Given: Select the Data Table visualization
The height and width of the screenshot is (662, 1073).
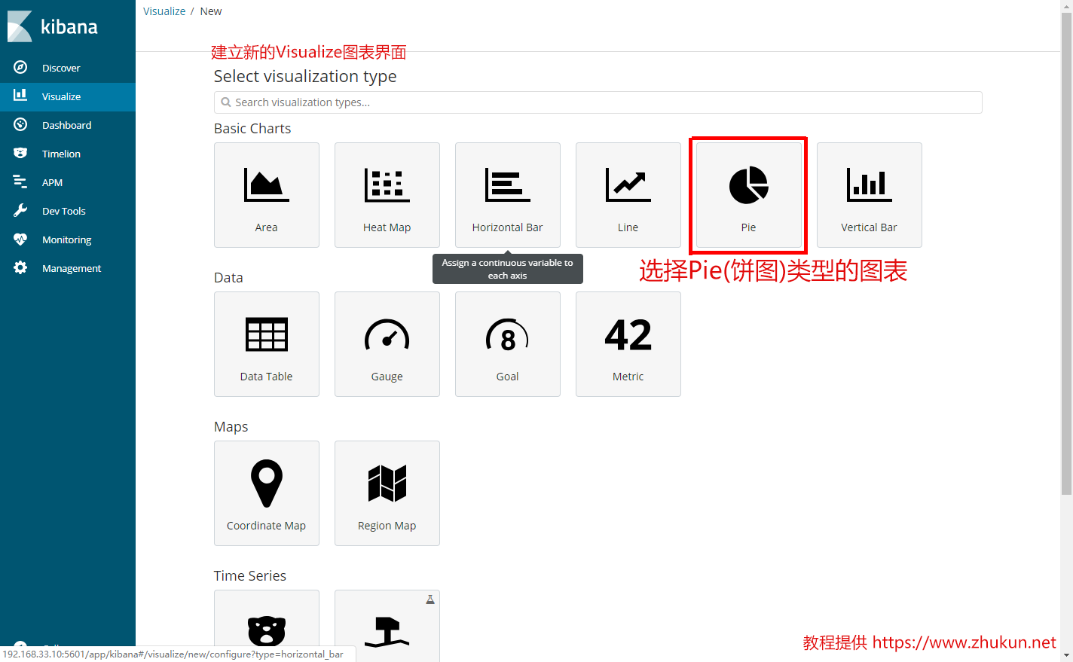Looking at the screenshot, I should pos(267,344).
